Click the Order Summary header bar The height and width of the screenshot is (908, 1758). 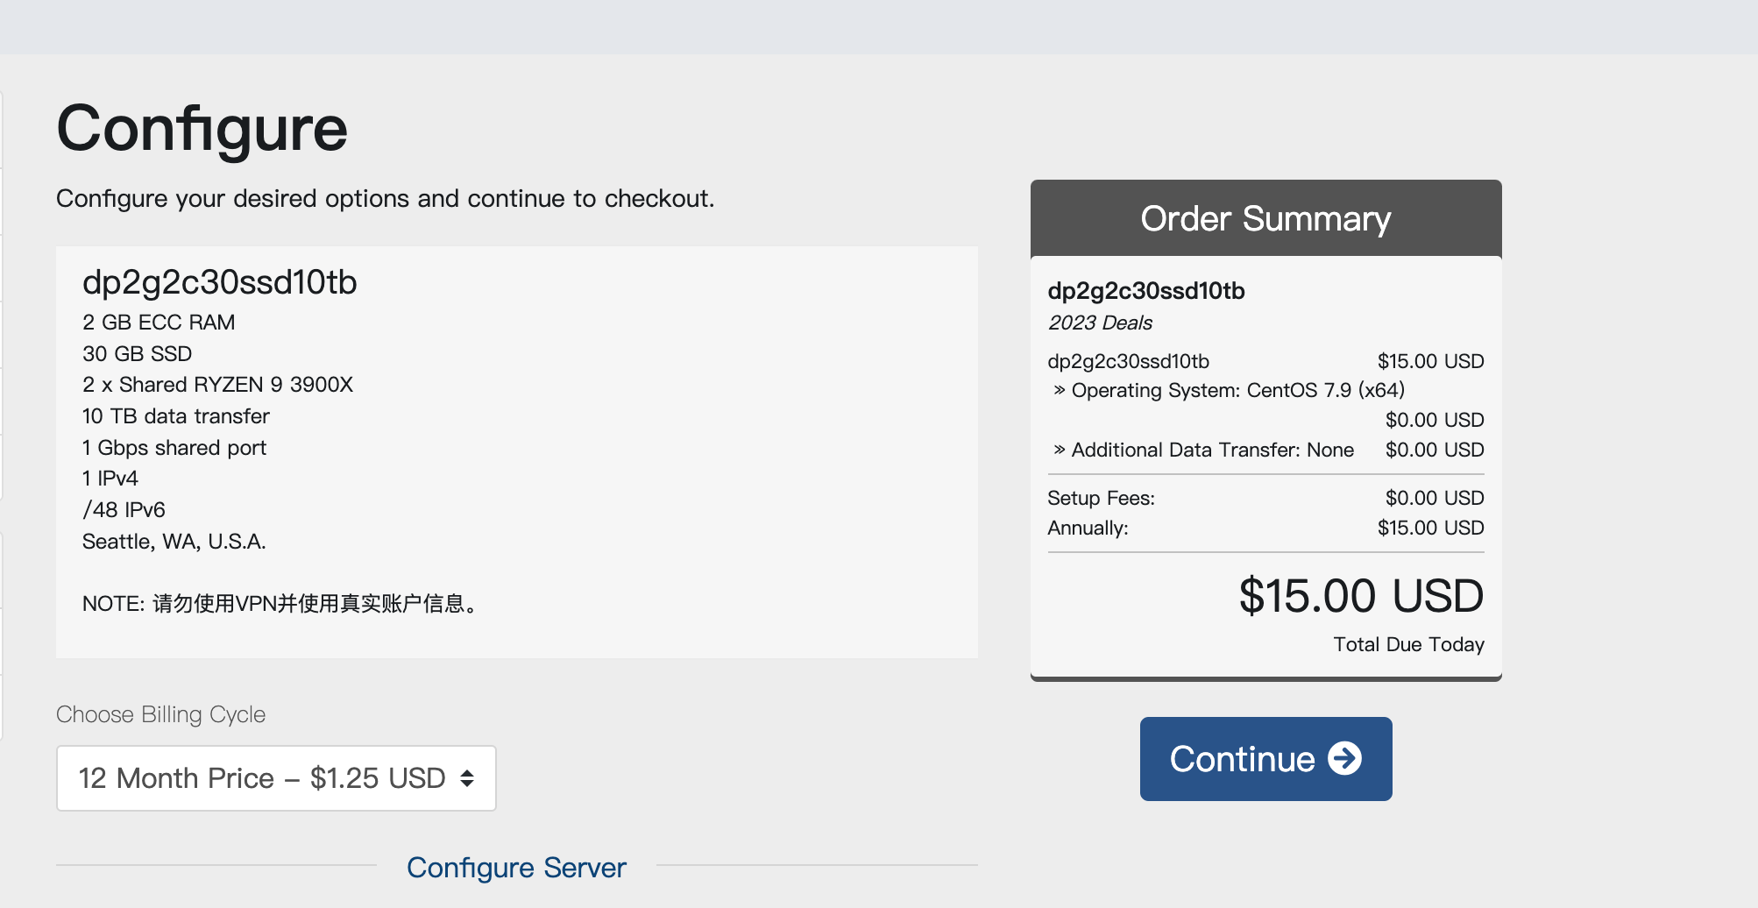click(1265, 218)
